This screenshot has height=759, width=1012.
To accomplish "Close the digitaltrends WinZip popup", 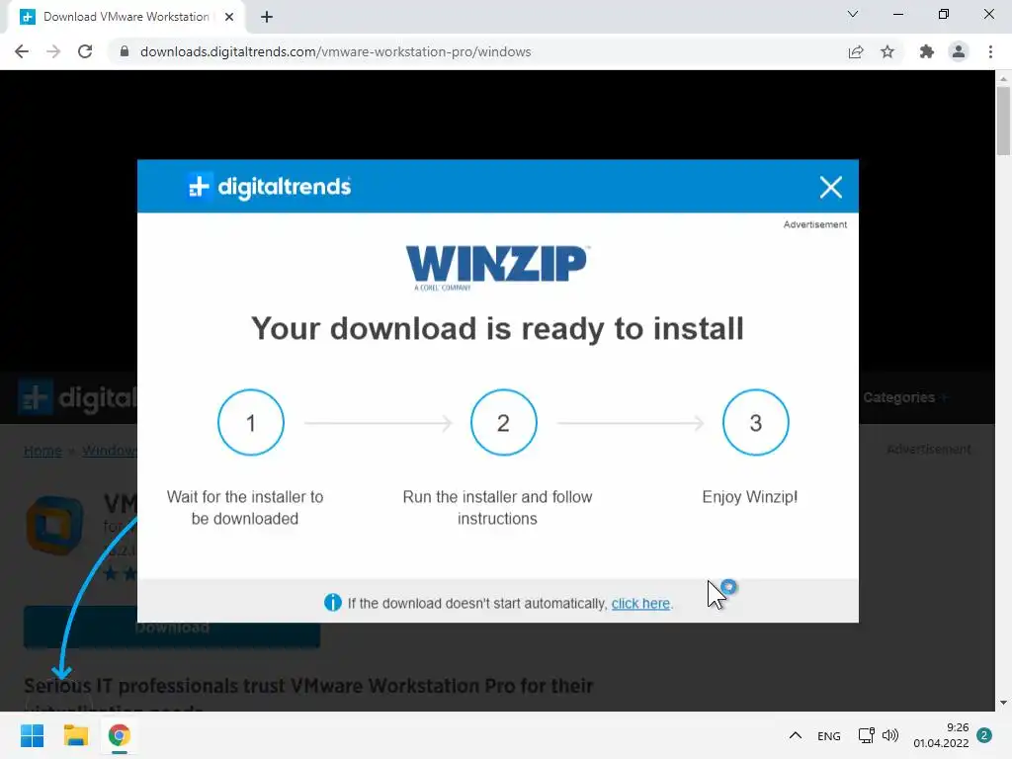I will point(830,187).
